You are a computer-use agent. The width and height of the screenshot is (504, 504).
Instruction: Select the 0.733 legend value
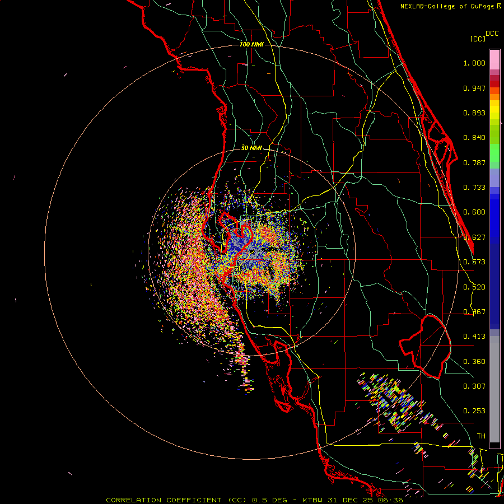(474, 188)
